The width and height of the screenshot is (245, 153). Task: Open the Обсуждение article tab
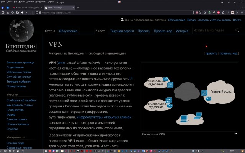pyautogui.click(x=68, y=31)
